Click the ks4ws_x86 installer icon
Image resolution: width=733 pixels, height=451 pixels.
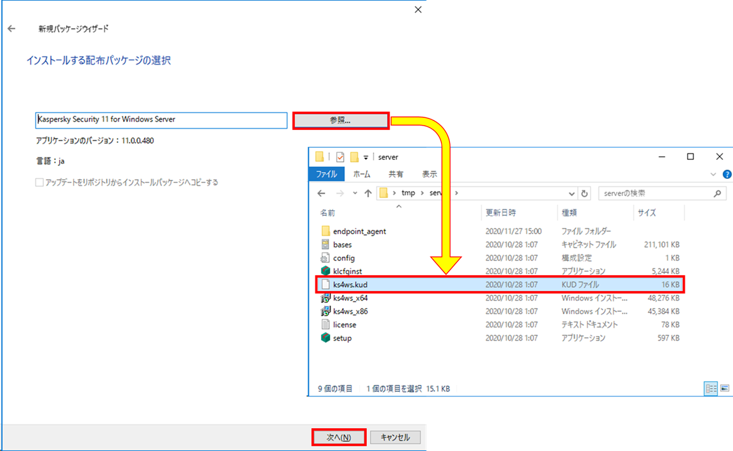point(326,311)
